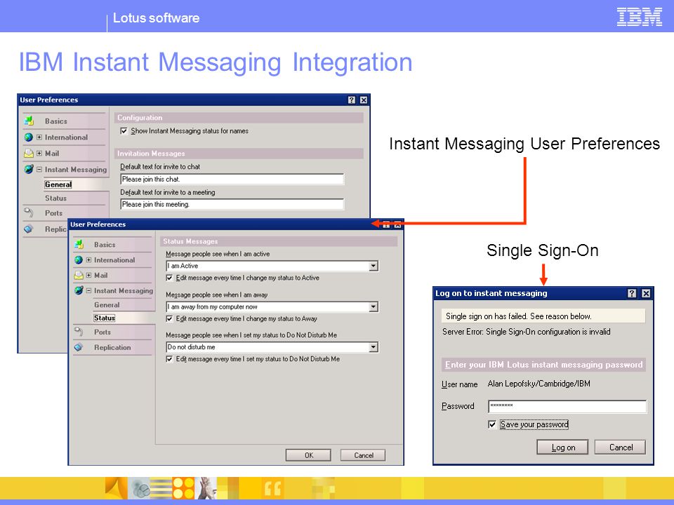Open the 'I am away from my computer now' dropdown
Image resolution: width=674 pixels, height=505 pixels.
(374, 307)
